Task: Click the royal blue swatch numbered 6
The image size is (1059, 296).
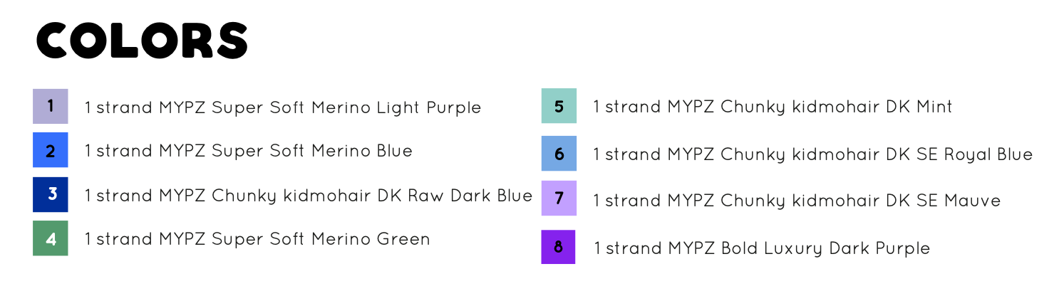Action: (559, 153)
